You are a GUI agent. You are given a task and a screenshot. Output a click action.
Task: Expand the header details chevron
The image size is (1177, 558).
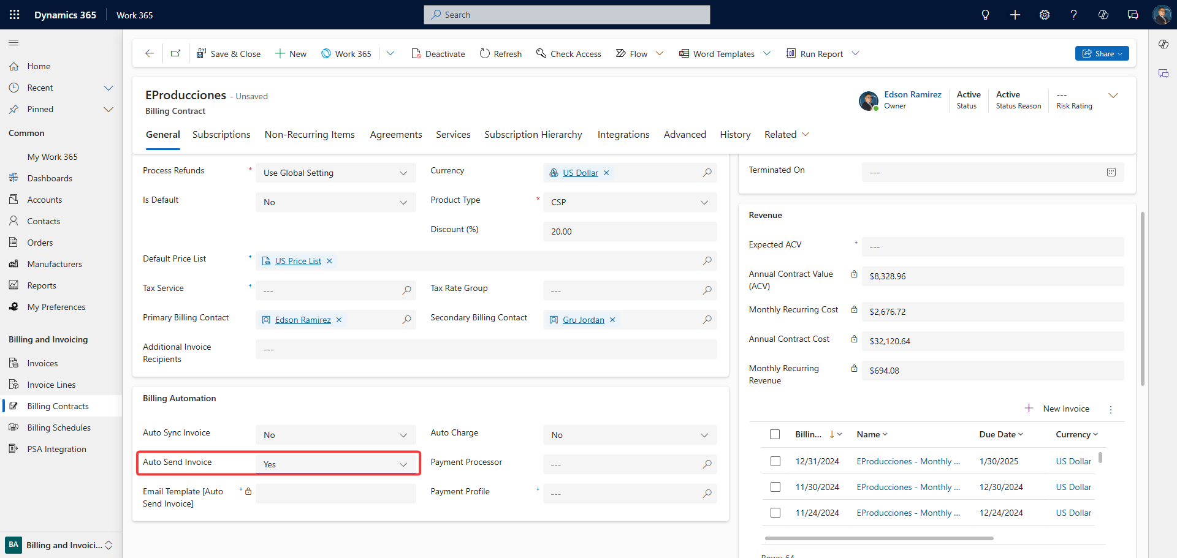click(1113, 96)
